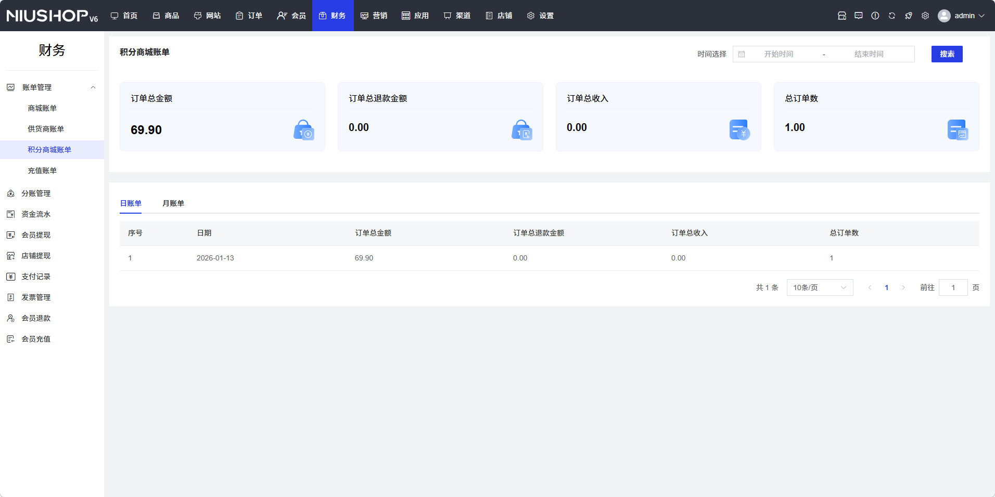Select 资金流水 in the sidebar

(x=36, y=214)
